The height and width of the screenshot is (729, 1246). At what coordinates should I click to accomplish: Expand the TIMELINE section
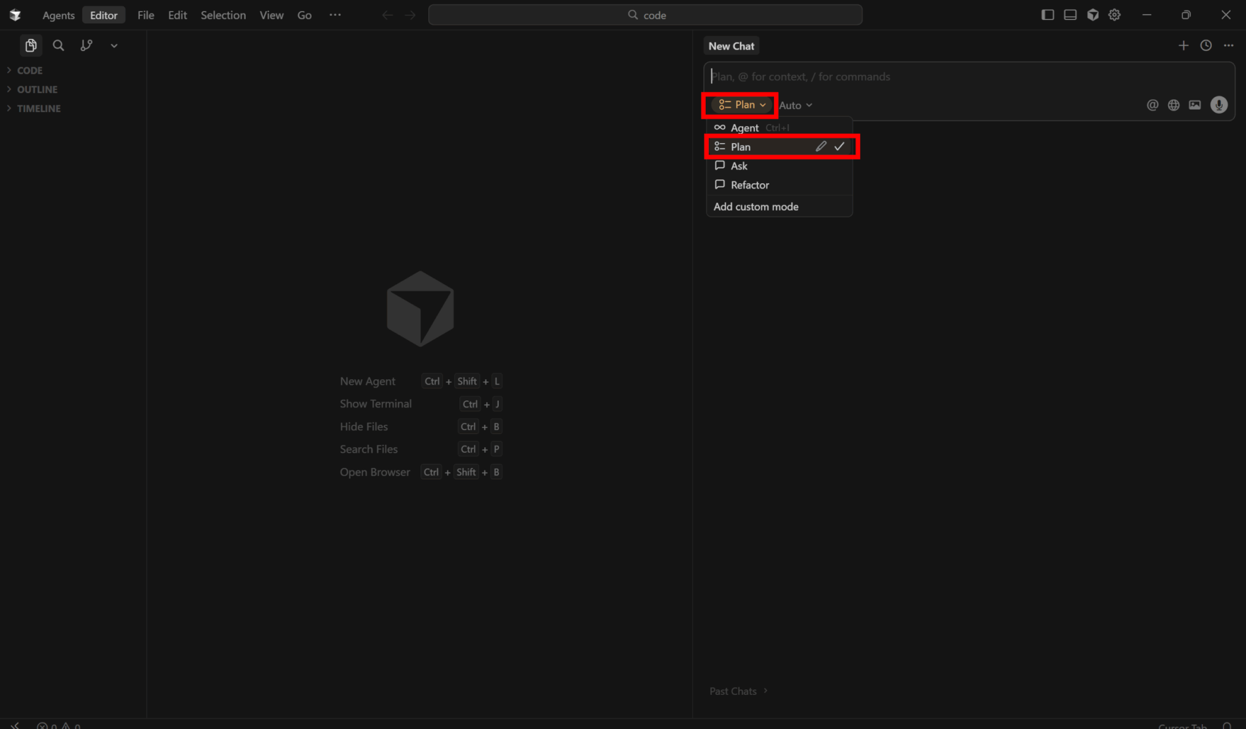click(38, 108)
